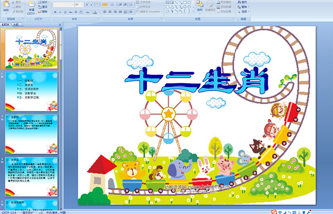This screenshot has width=333, height=214.
Task: Click the New Slide (新建幻灯片) button
Action: tap(32, 8)
